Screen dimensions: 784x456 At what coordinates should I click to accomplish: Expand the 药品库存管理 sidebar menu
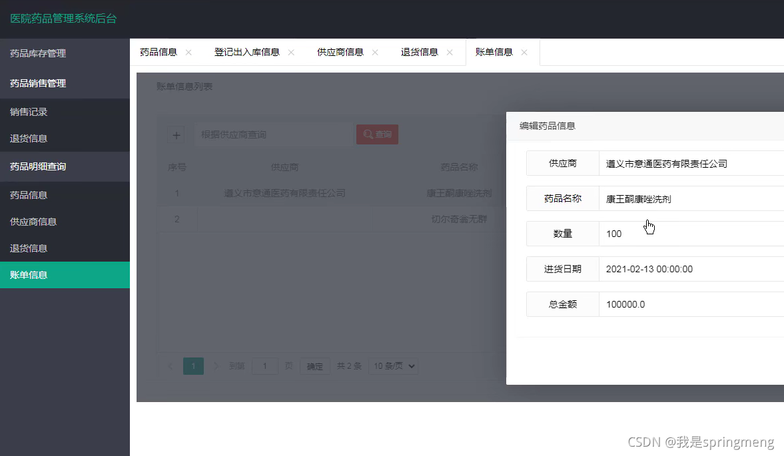[65, 53]
